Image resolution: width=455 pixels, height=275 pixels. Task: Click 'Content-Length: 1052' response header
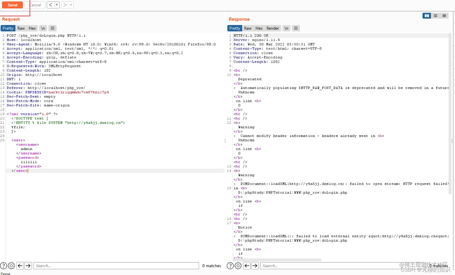pyautogui.click(x=256, y=62)
